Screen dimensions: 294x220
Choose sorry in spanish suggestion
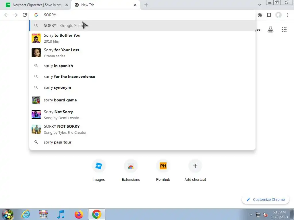point(142,66)
